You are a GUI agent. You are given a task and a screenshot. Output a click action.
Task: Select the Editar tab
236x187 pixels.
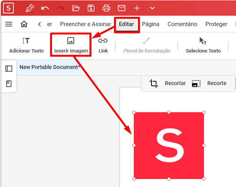pyautogui.click(x=127, y=24)
